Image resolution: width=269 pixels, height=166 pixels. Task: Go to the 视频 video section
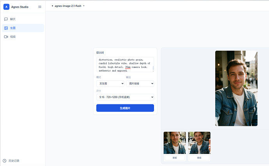[23, 37]
